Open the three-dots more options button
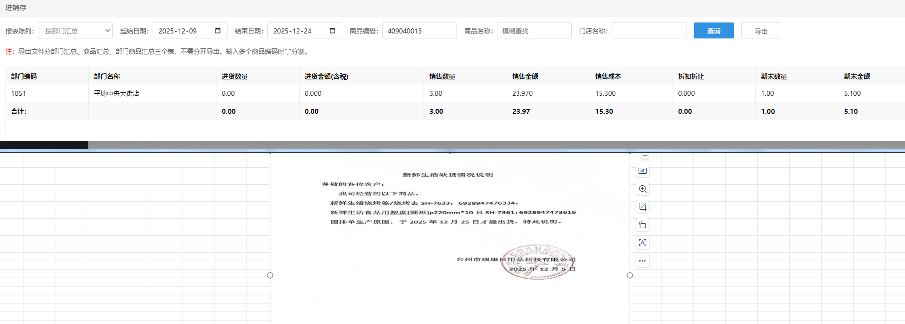The image size is (905, 324). pyautogui.click(x=643, y=261)
